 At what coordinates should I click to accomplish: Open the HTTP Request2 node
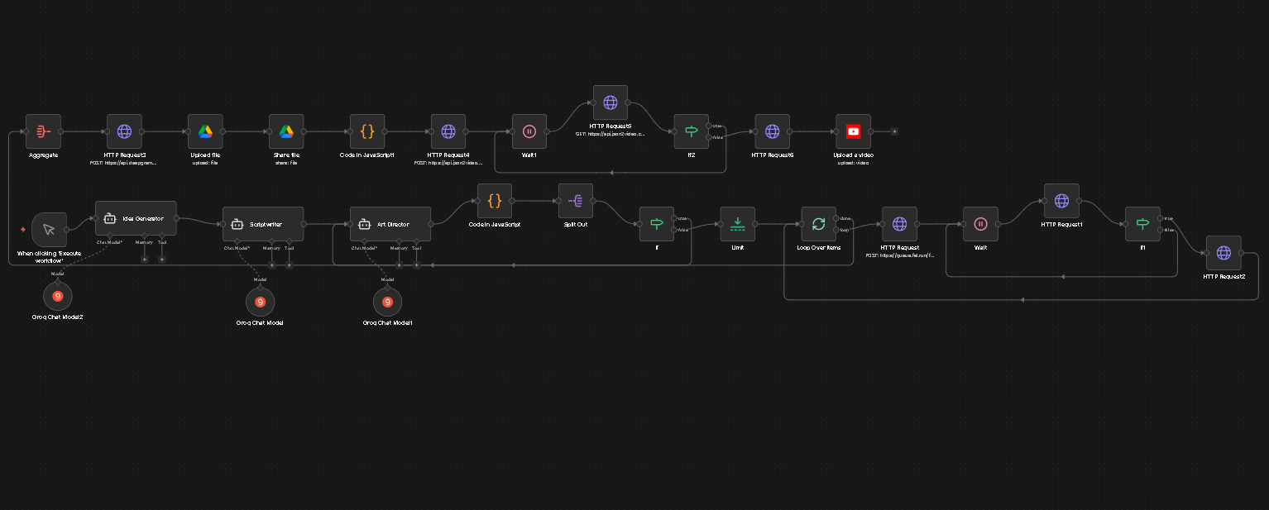[x=1224, y=253]
